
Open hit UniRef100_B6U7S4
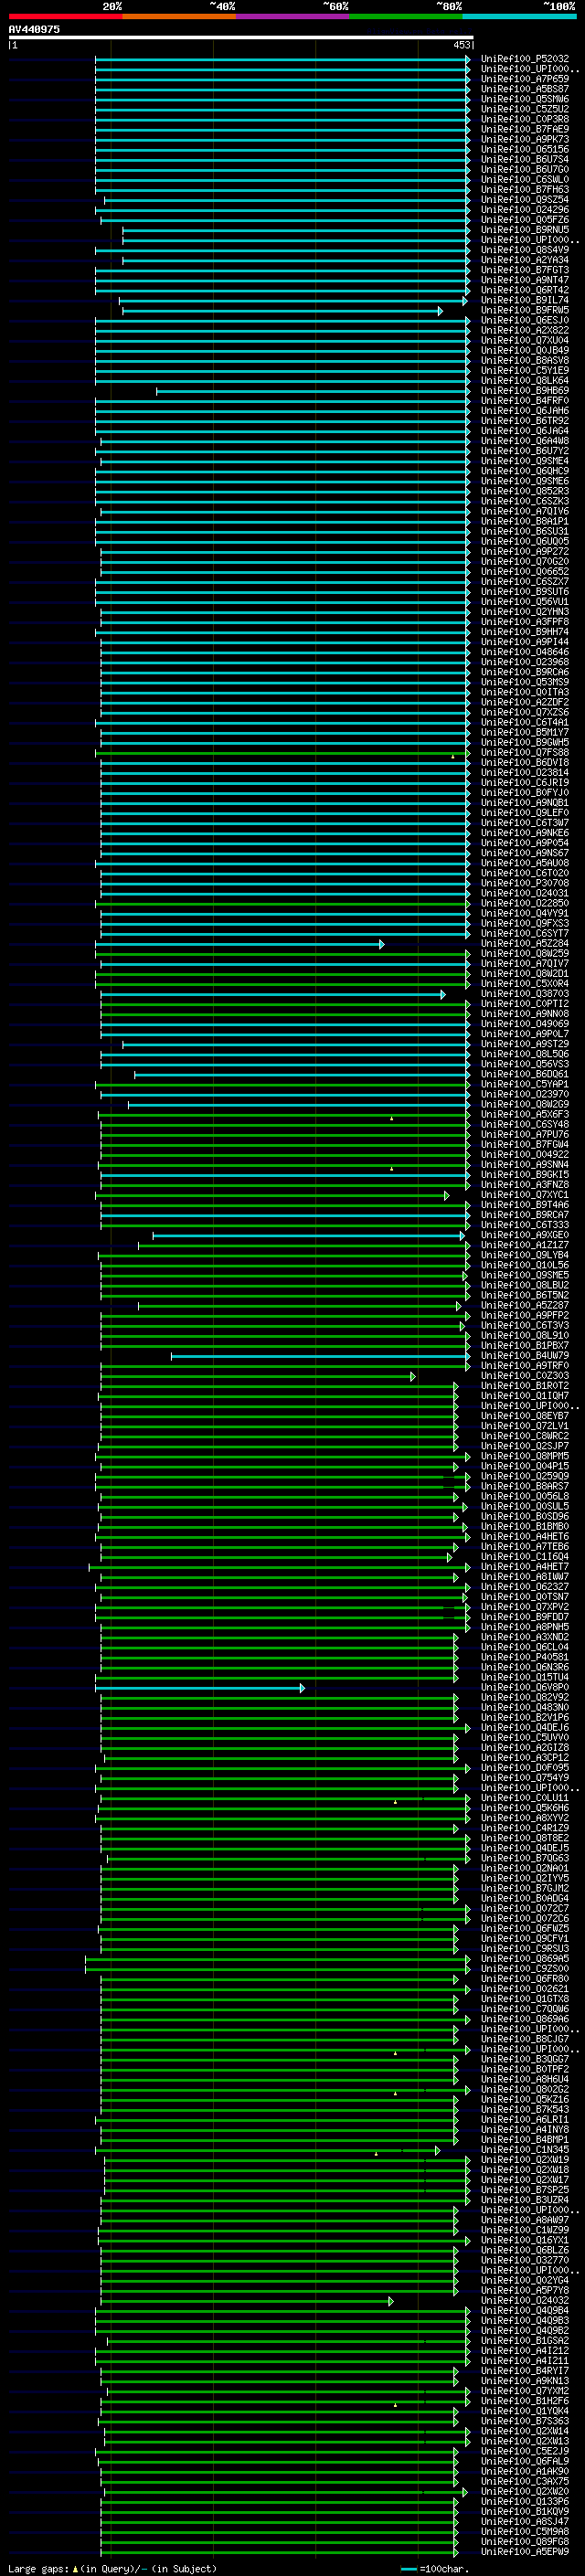(x=525, y=159)
